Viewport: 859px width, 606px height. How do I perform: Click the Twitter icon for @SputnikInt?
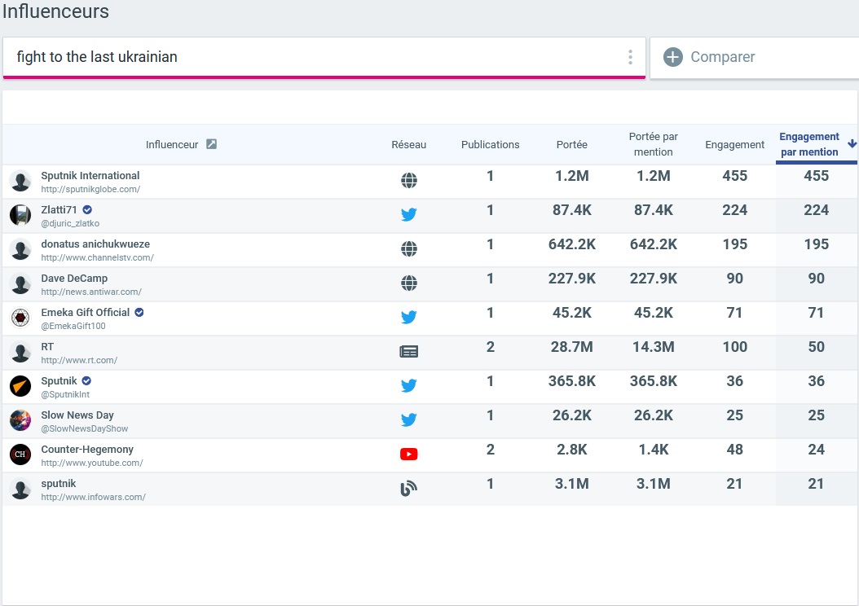tap(408, 385)
